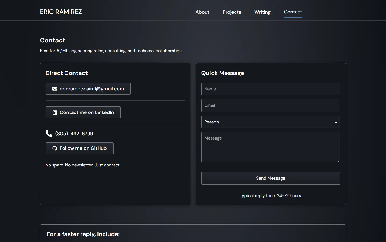Go to the About page
The height and width of the screenshot is (242, 386).
point(202,12)
